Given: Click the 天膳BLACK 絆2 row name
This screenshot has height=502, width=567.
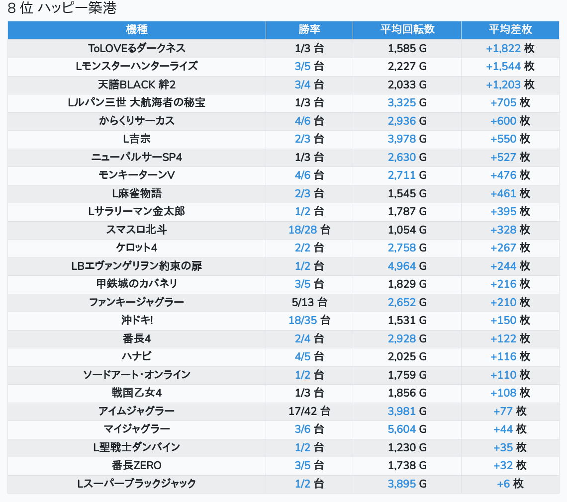Looking at the screenshot, I should tap(137, 84).
